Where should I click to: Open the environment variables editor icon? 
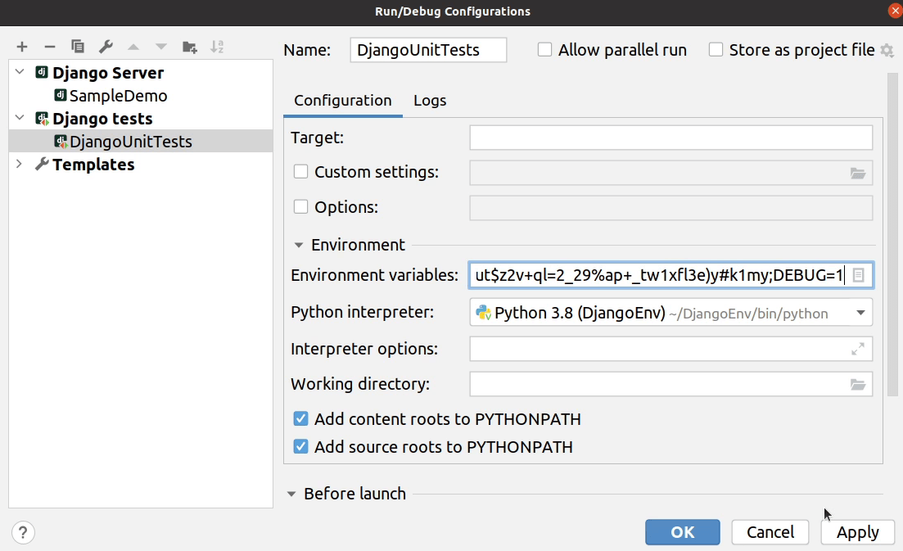(858, 276)
